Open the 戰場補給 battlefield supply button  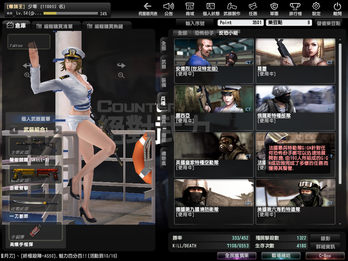[x=281, y=256]
